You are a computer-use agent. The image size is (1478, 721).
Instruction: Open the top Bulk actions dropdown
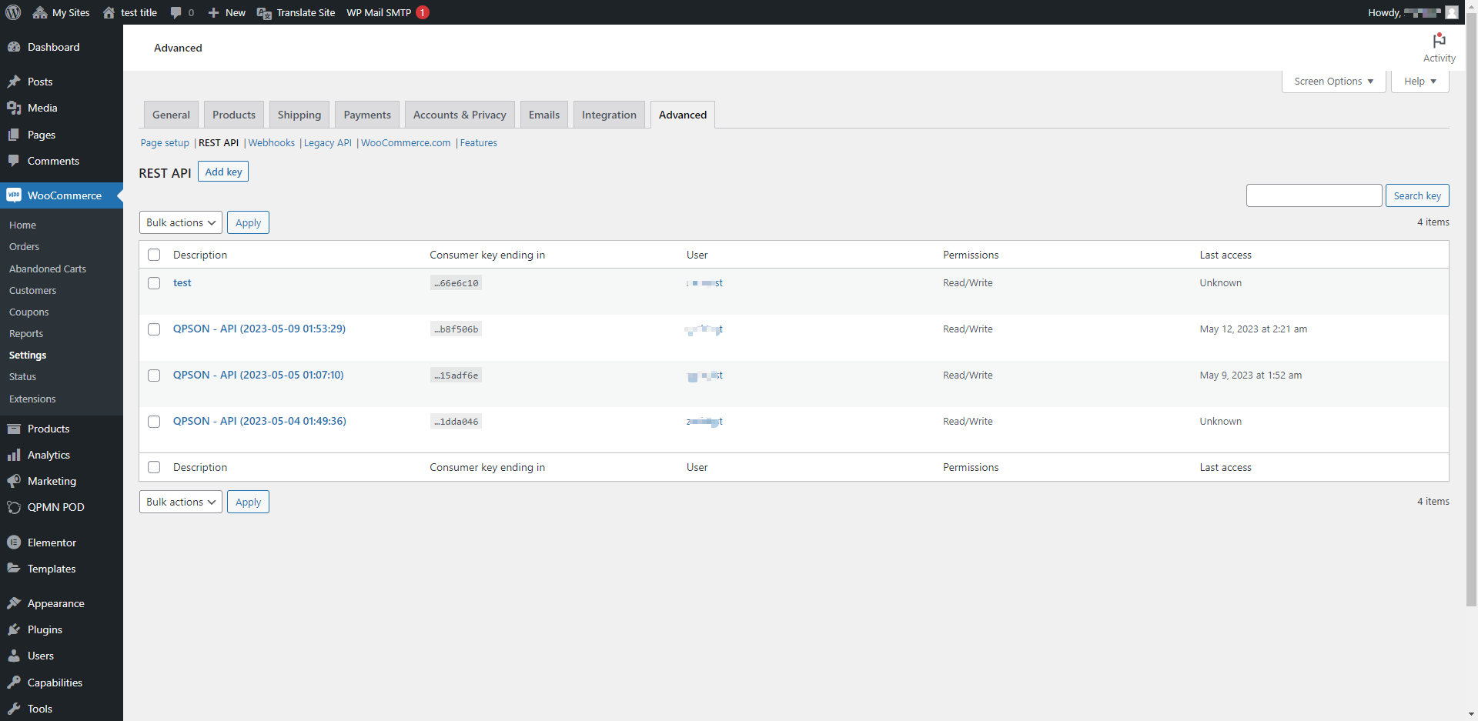181,222
